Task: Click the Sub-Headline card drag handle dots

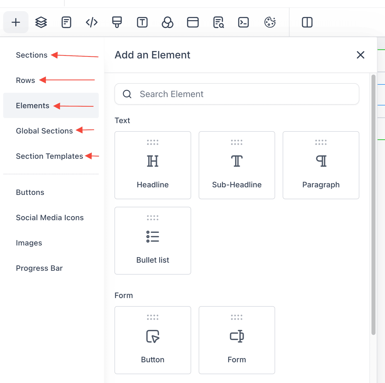Action: [237, 142]
